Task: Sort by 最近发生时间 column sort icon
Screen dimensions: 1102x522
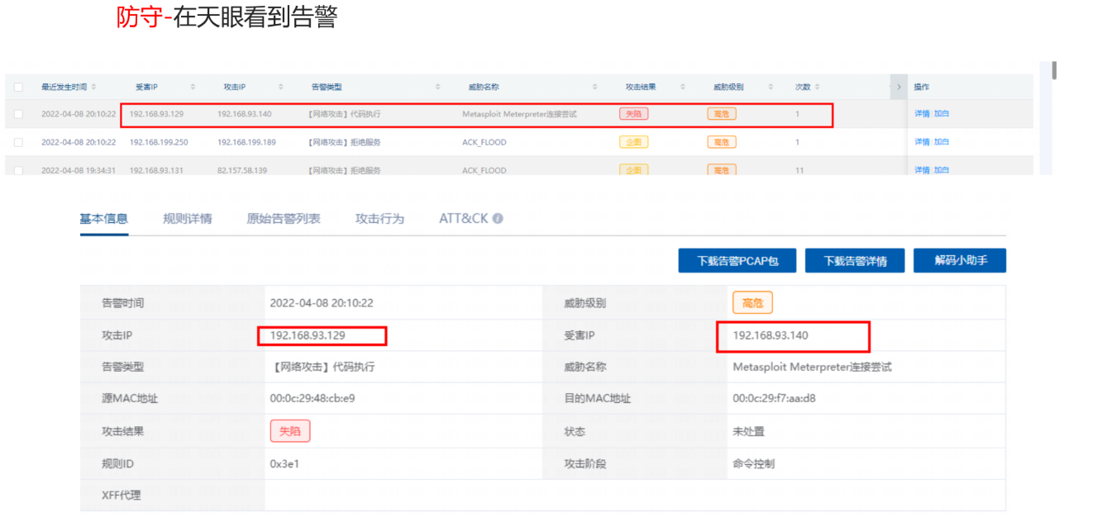Action: point(93,87)
